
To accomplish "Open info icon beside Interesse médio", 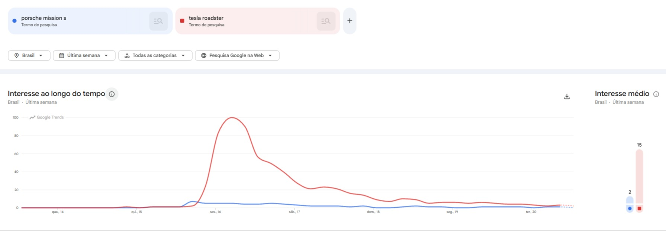I will click(656, 94).
